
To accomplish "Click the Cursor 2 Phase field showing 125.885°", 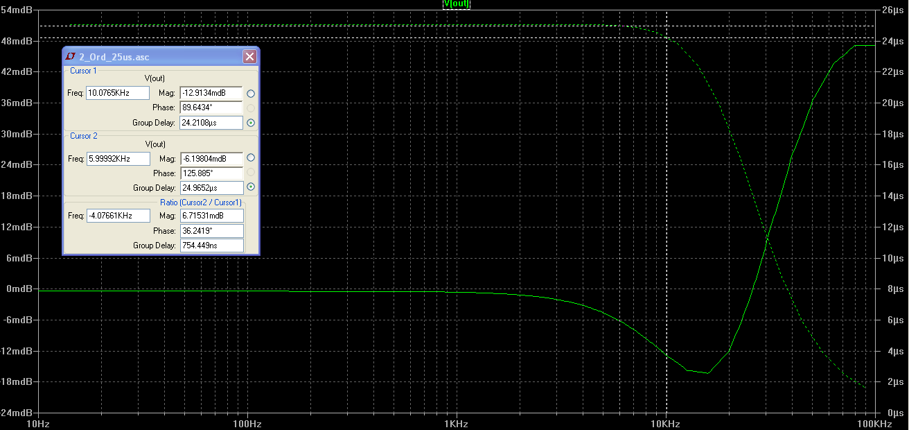I will [x=211, y=173].
